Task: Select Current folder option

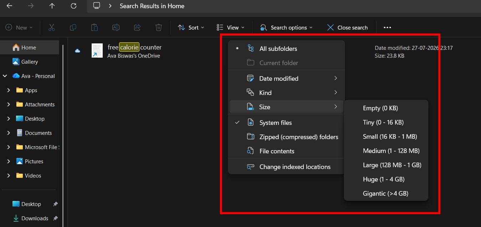Action: pyautogui.click(x=286, y=63)
